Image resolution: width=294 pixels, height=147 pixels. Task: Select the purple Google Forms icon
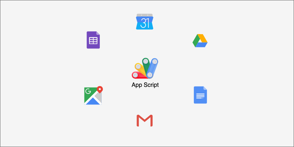click(93, 40)
